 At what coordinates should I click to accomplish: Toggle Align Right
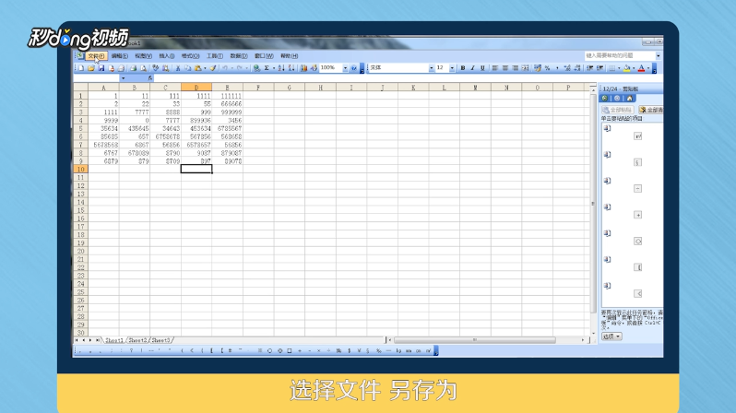click(516, 68)
